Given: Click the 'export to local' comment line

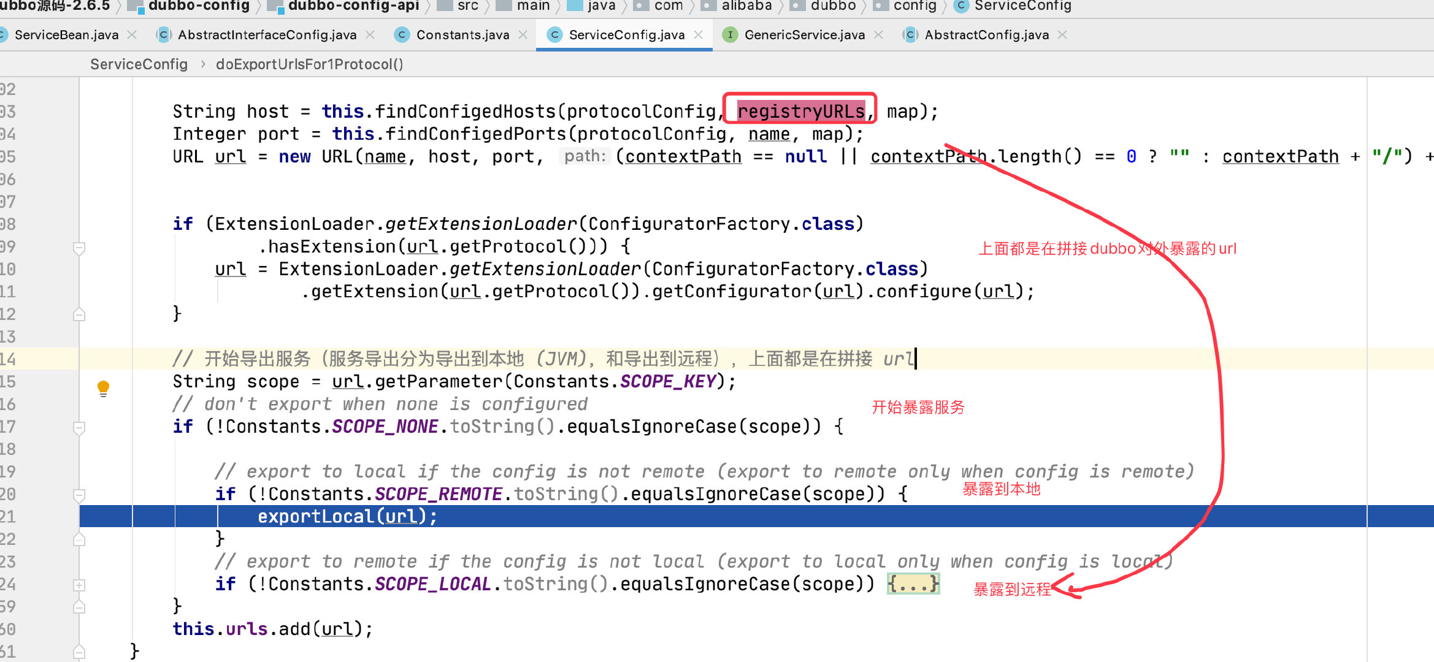Looking at the screenshot, I should coord(704,471).
